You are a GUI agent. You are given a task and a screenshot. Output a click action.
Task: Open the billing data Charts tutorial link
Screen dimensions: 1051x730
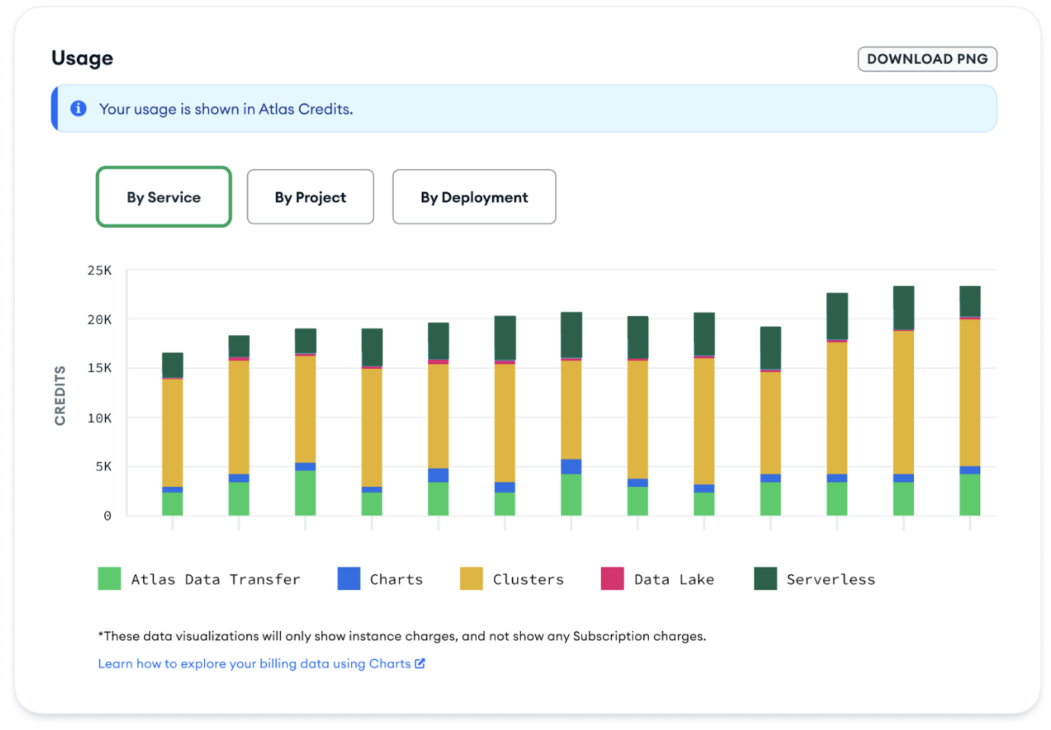(x=251, y=663)
